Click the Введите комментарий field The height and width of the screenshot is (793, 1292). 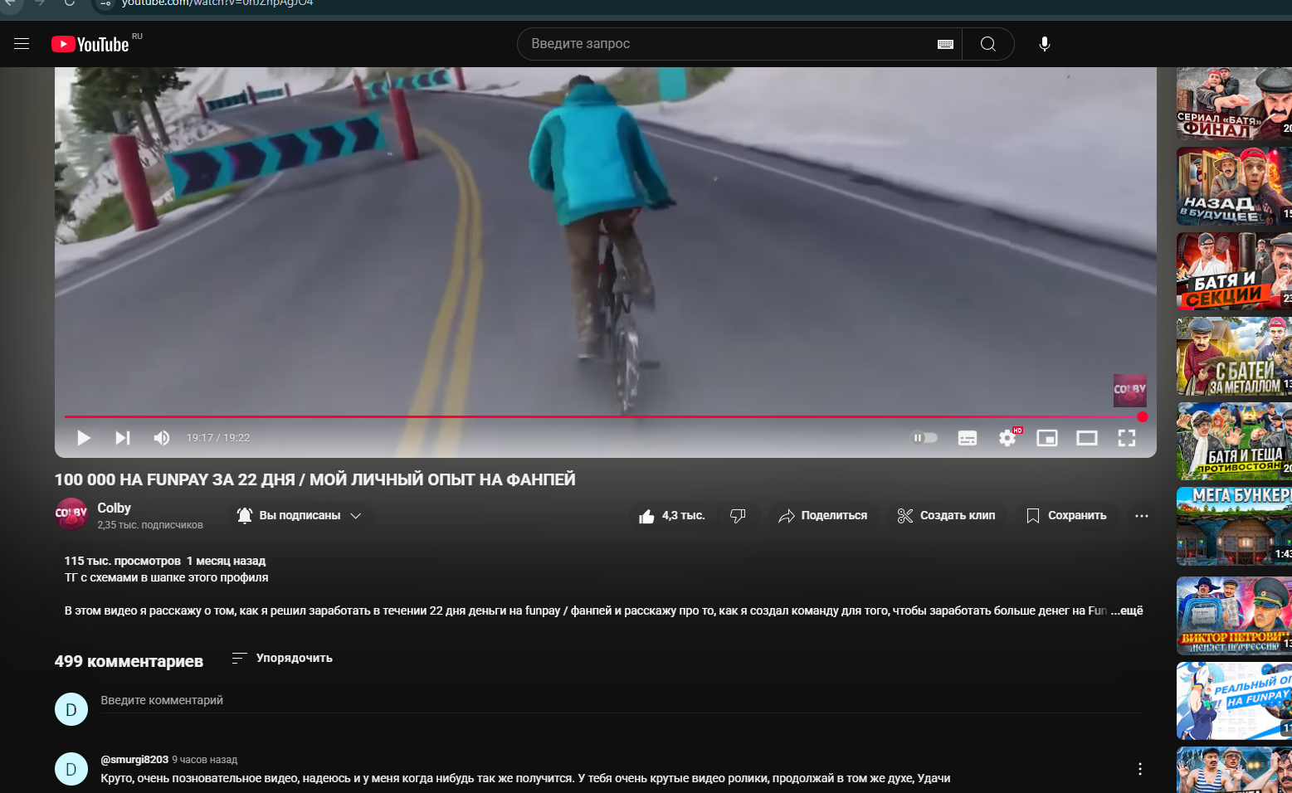[622, 701]
